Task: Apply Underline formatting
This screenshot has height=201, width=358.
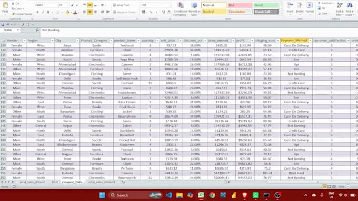Action: [x=48, y=12]
